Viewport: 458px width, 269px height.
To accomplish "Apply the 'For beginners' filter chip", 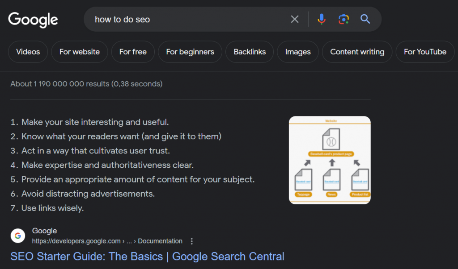I will tap(190, 52).
